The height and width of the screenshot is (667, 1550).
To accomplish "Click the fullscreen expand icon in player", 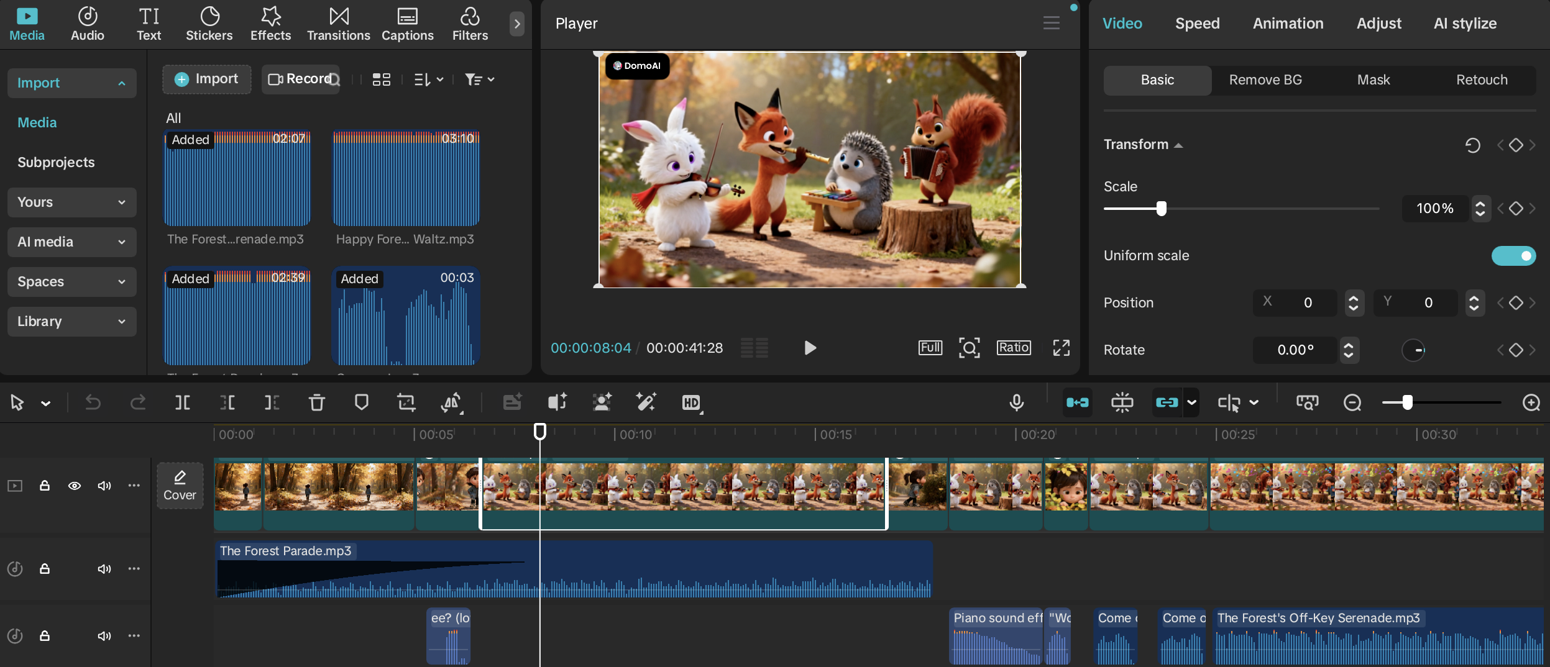I will 1061,348.
